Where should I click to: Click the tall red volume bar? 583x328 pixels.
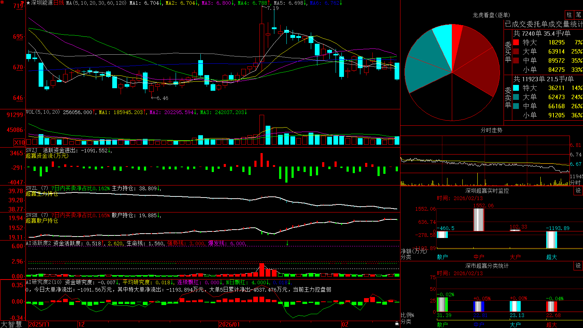[x=262, y=130]
